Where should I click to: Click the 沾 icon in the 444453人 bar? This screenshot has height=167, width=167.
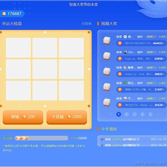coord(120,43)
